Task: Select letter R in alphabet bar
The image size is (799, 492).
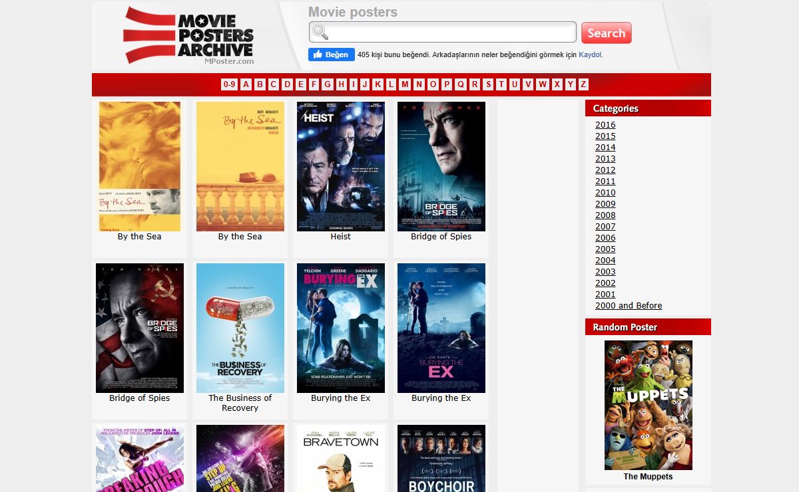Action: coord(474,84)
